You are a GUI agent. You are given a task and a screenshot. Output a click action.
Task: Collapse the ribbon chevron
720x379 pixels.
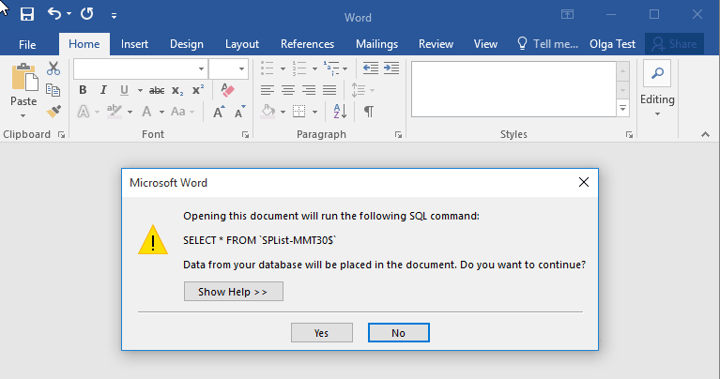pos(705,134)
